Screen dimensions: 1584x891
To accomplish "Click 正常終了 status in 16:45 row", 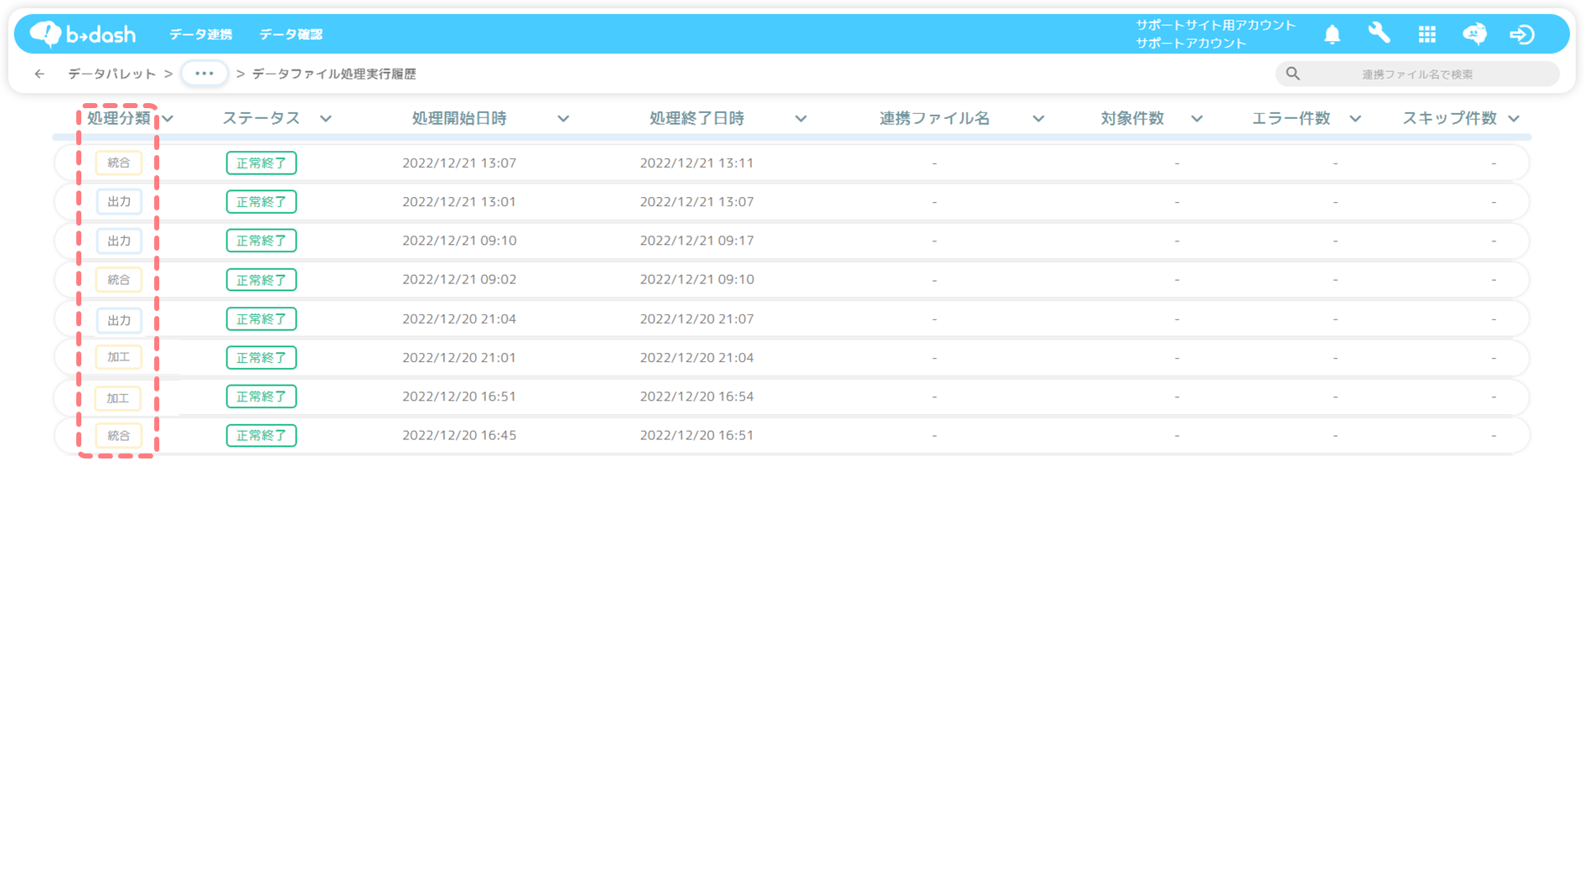I will [261, 435].
